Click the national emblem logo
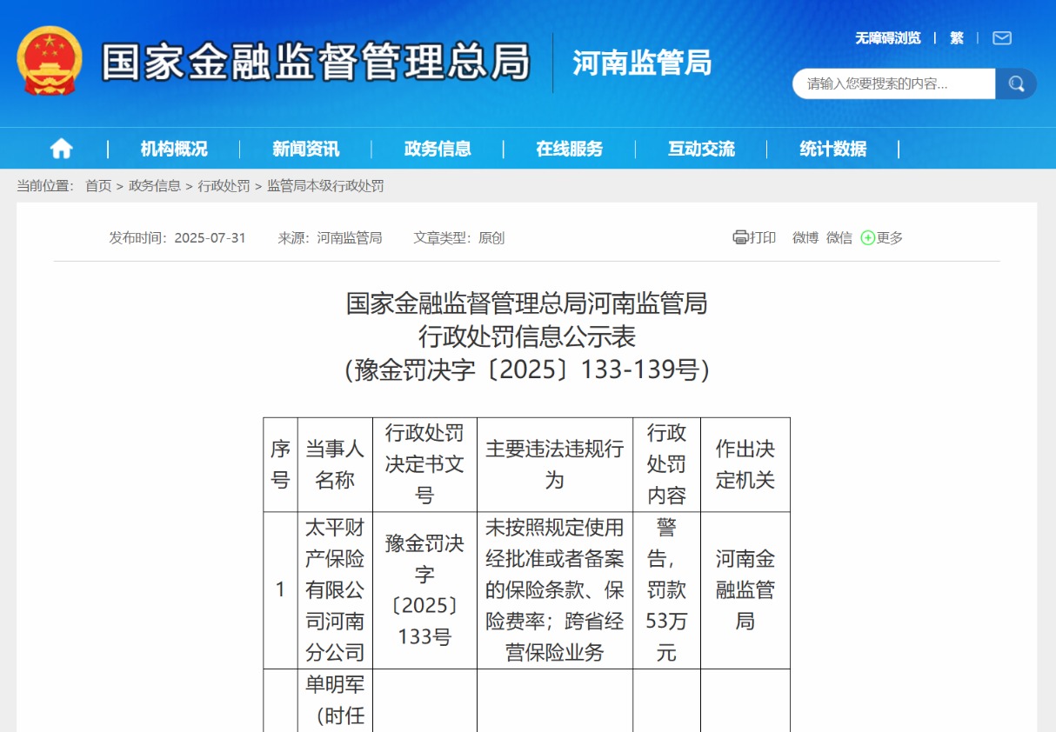Image resolution: width=1056 pixels, height=732 pixels. click(50, 61)
